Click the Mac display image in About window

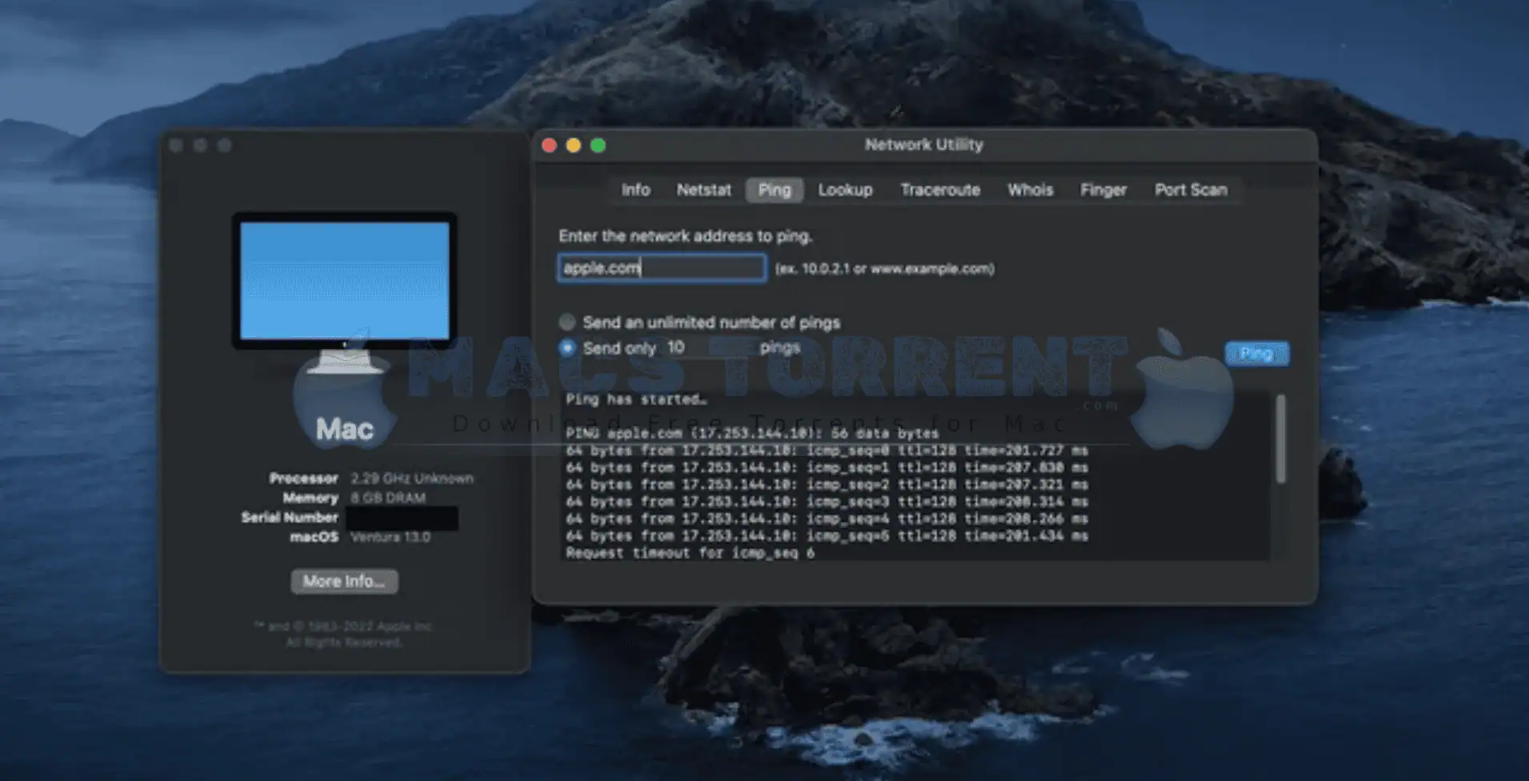click(x=344, y=293)
